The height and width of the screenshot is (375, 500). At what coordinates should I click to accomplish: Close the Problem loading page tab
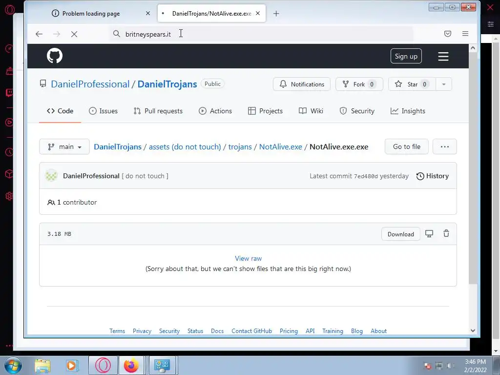pos(147,13)
